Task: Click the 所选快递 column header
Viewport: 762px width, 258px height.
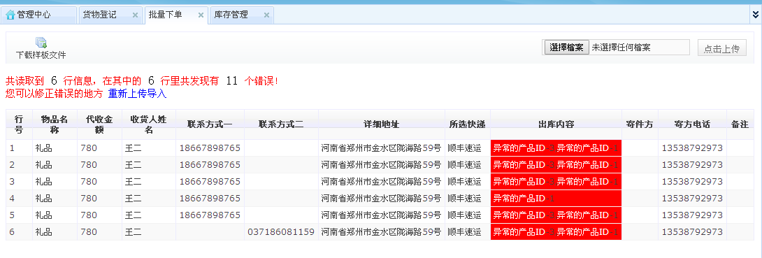Action: click(468, 124)
